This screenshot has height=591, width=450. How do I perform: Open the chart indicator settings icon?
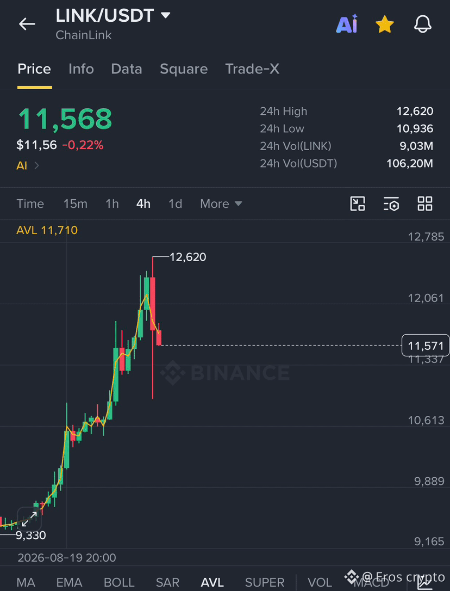click(x=391, y=204)
